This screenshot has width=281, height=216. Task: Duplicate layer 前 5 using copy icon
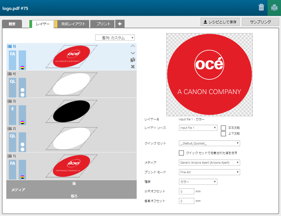[x=133, y=60]
